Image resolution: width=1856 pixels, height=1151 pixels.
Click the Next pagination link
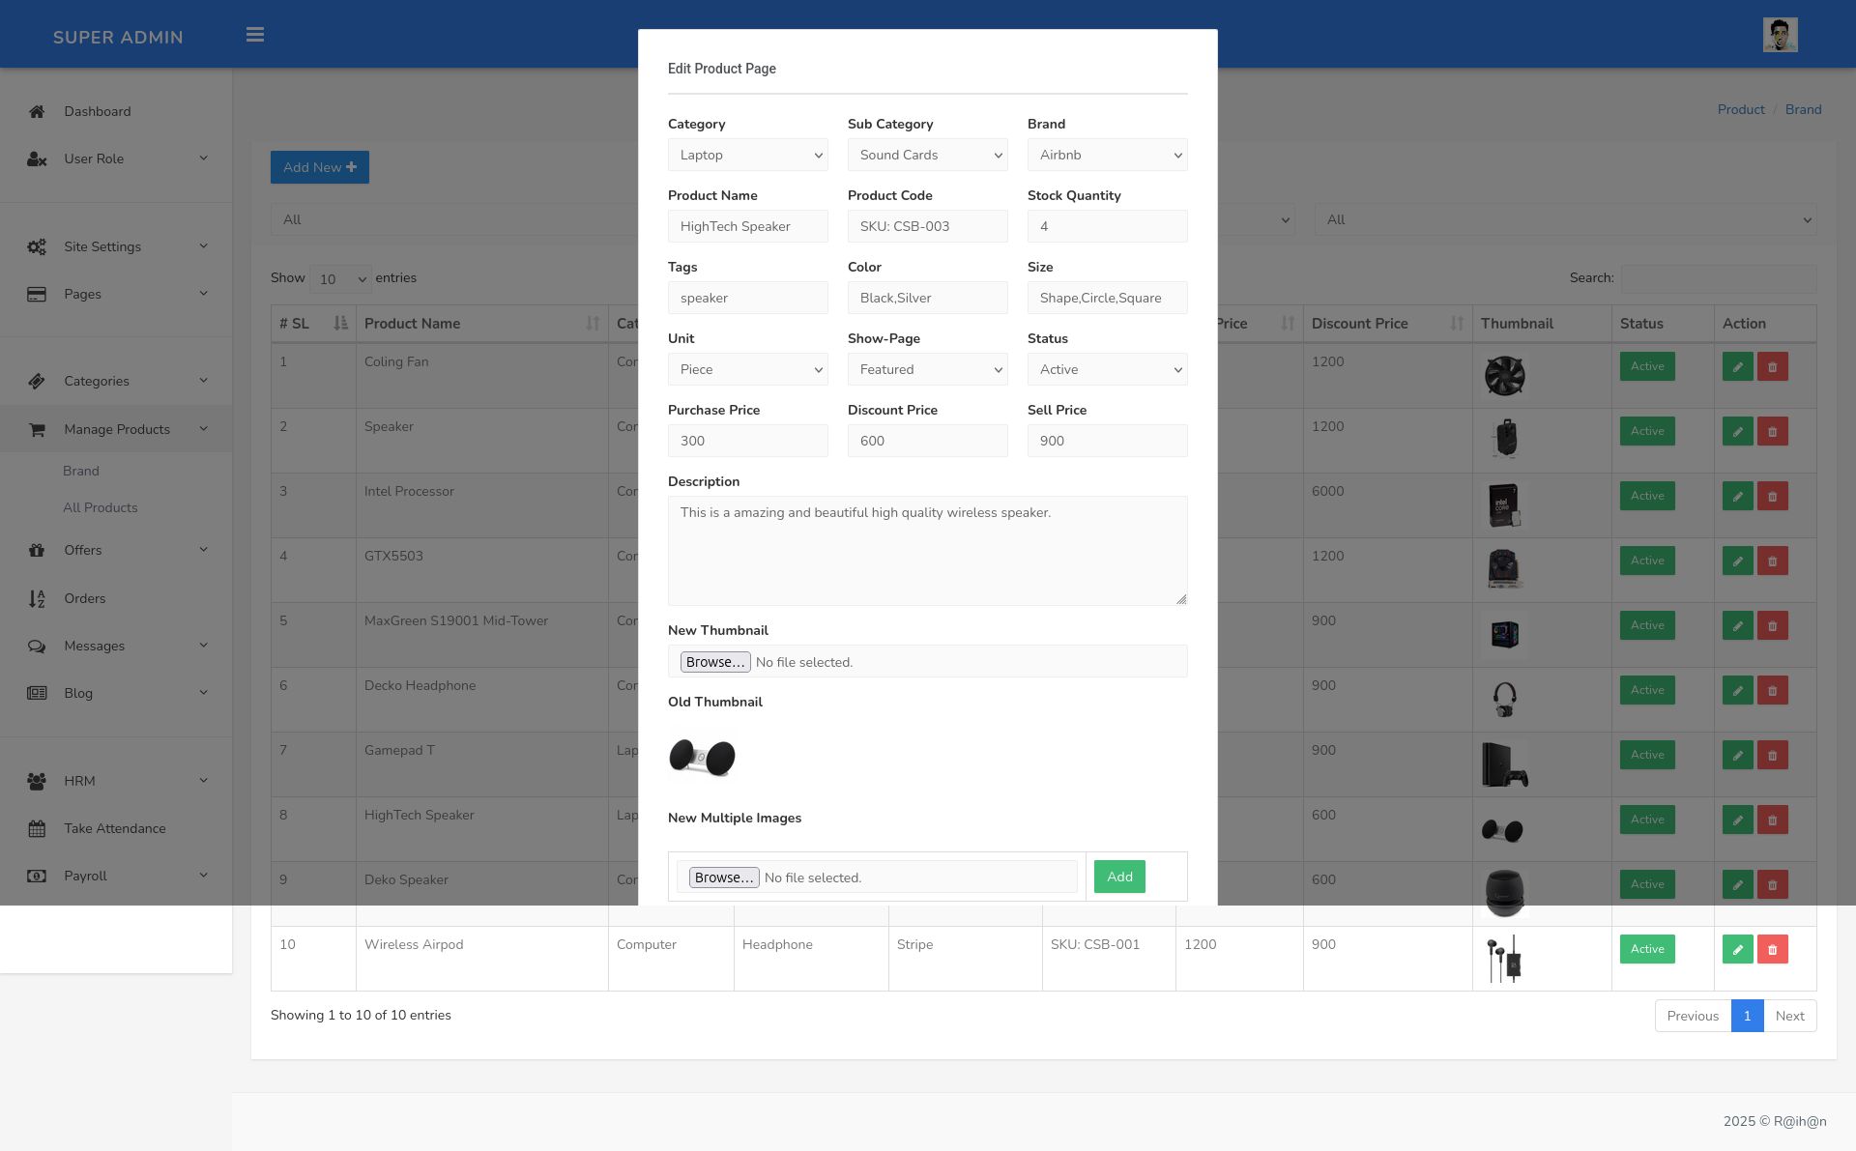(x=1789, y=1017)
